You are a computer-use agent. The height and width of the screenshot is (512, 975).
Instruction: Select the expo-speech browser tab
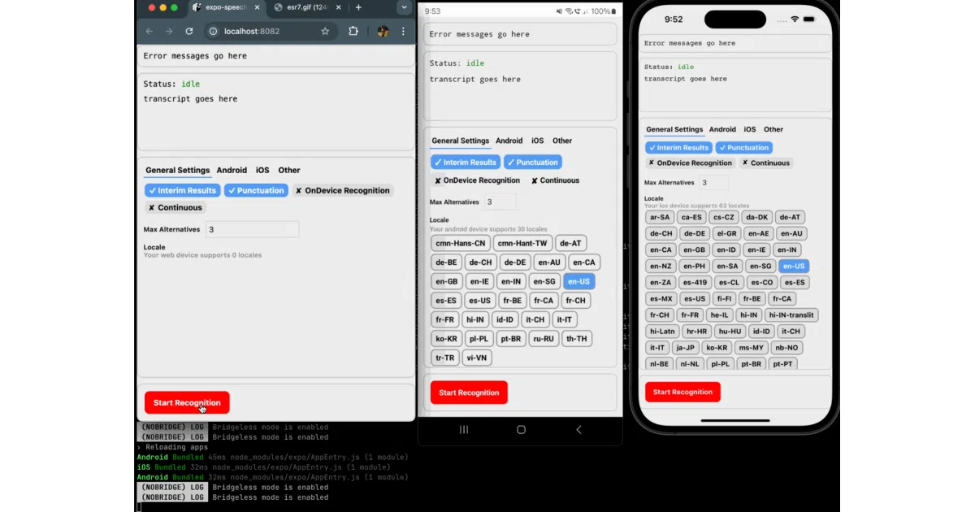(x=225, y=7)
